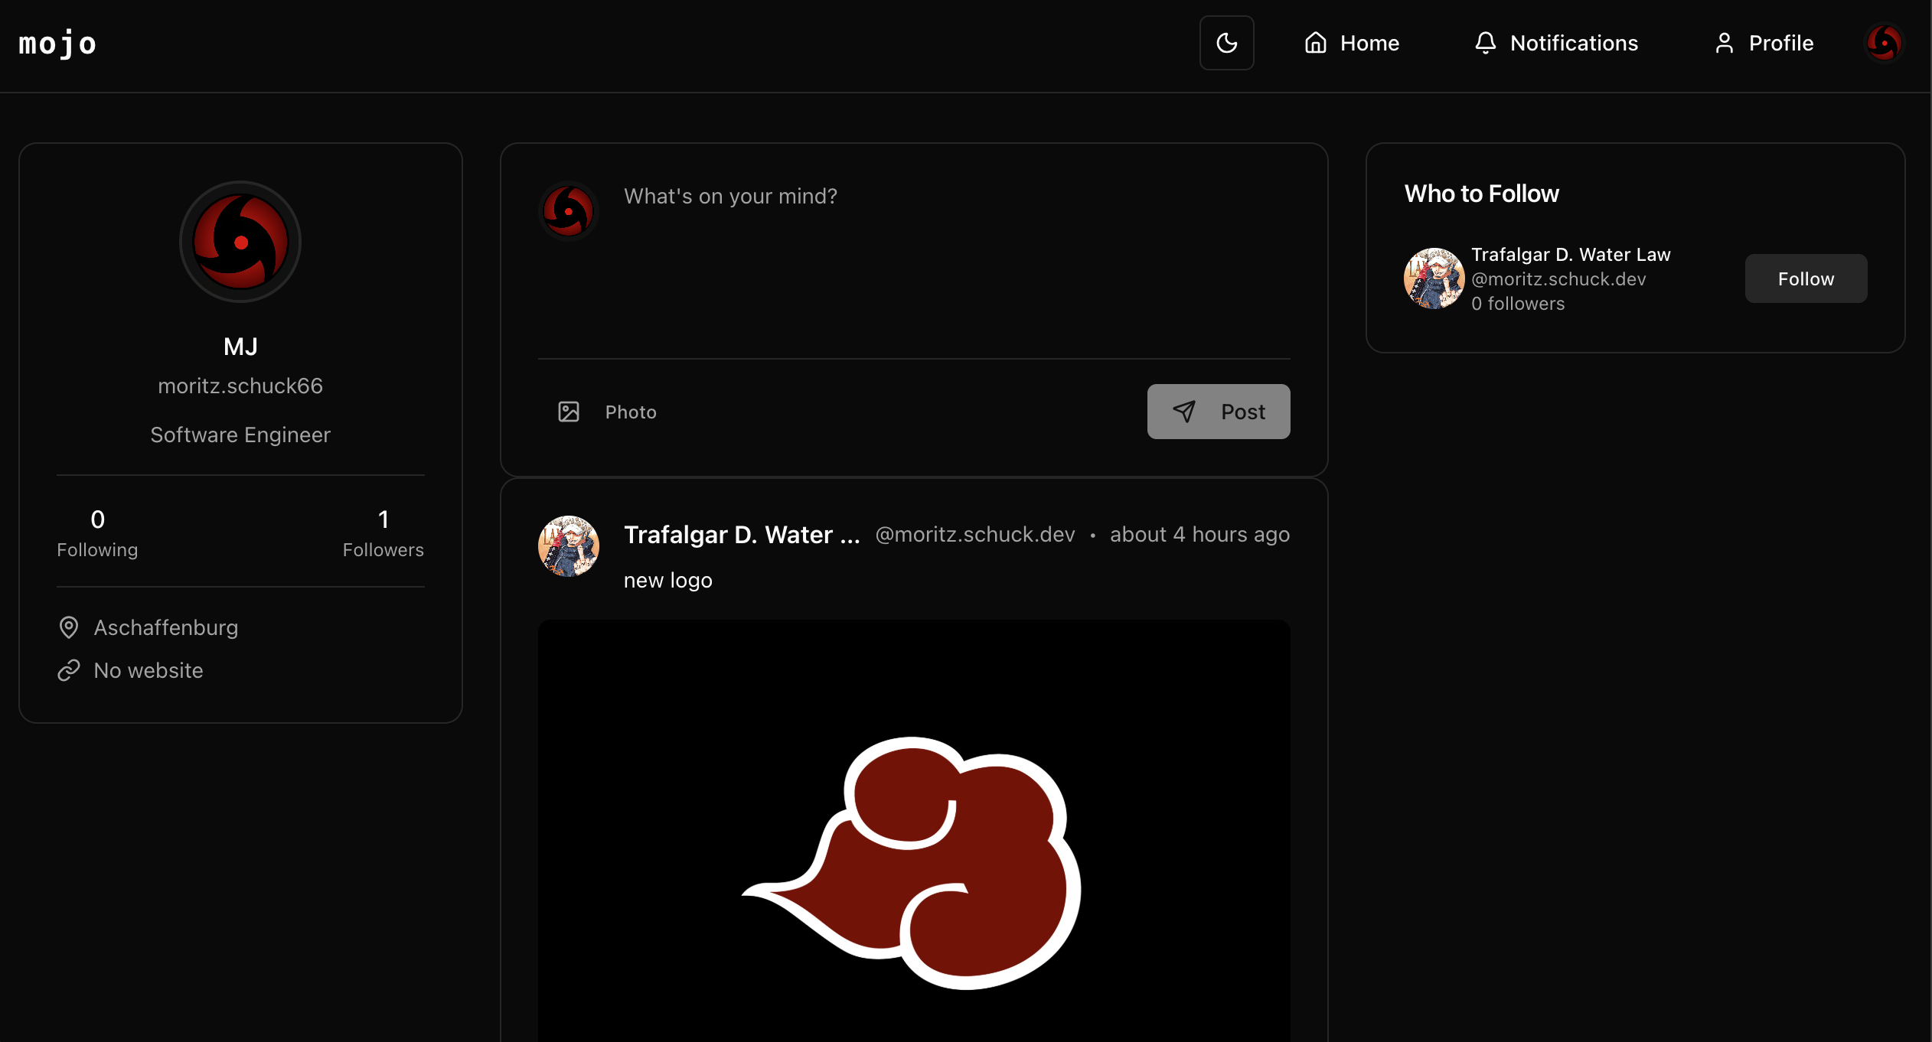The width and height of the screenshot is (1932, 1042).
Task: Click the person icon beside Profile
Action: pos(1724,43)
